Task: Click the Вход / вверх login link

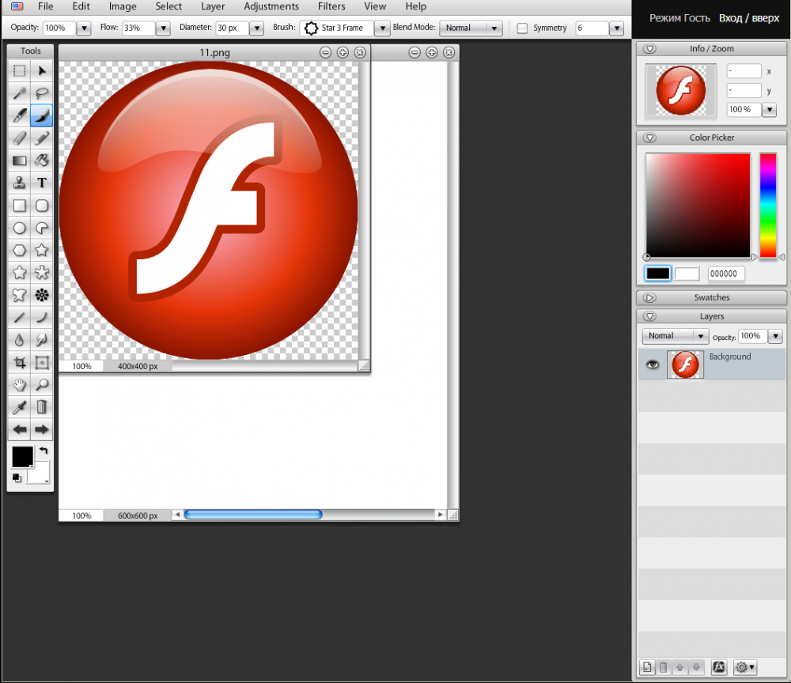Action: [x=748, y=18]
